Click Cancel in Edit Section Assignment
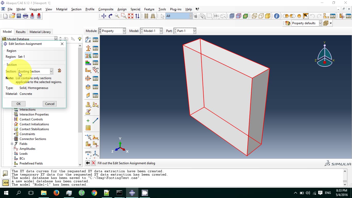Screen dimensions: 352x198 pyautogui.click(x=50, y=104)
